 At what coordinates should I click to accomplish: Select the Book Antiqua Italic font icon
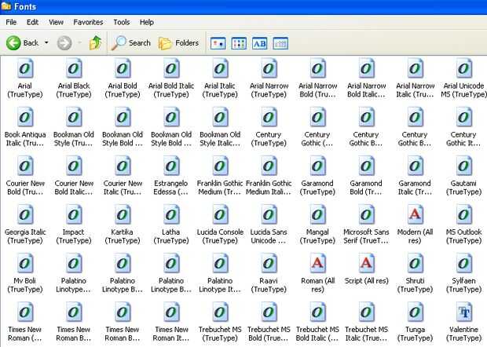25,117
